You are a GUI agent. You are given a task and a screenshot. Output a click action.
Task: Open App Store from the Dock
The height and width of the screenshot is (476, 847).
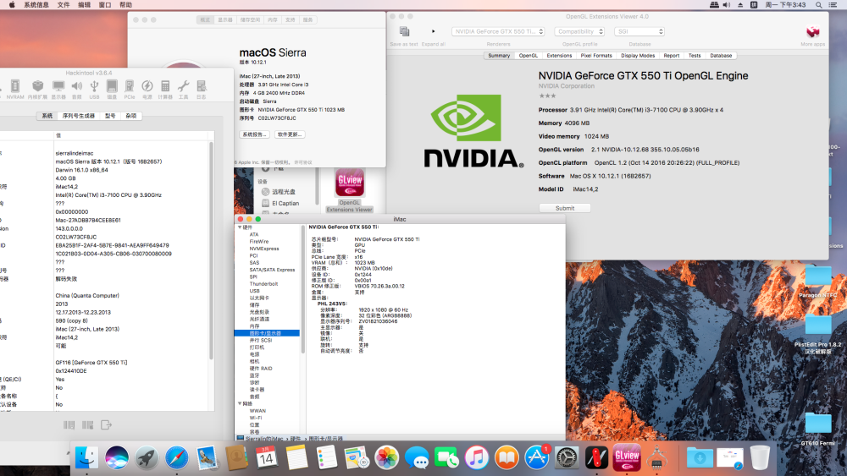[536, 457]
